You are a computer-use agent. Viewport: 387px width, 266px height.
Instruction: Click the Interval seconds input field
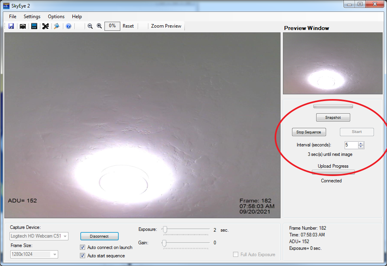[351, 145]
